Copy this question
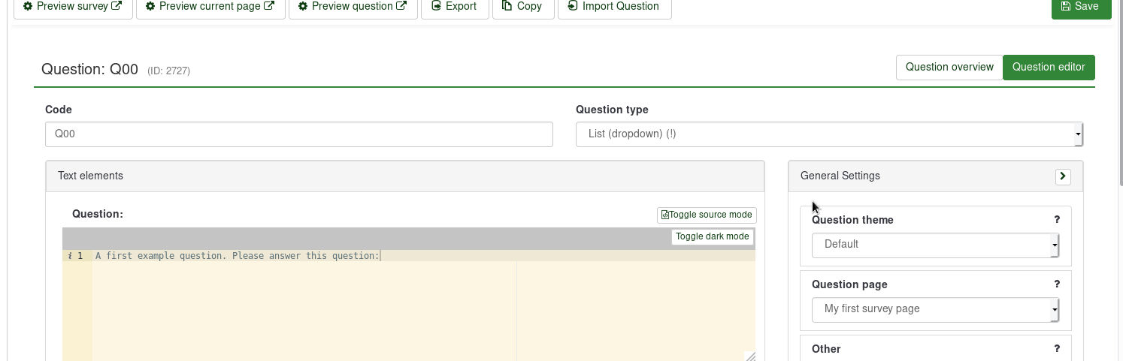 point(523,7)
